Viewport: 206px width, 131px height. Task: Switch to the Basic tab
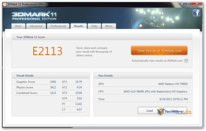[x=19, y=26]
